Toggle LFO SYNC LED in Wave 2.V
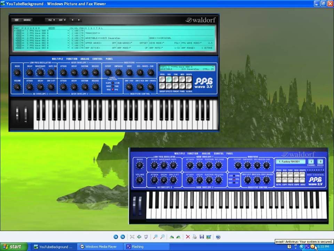The height and width of the screenshot is (251, 334). (x=234, y=176)
